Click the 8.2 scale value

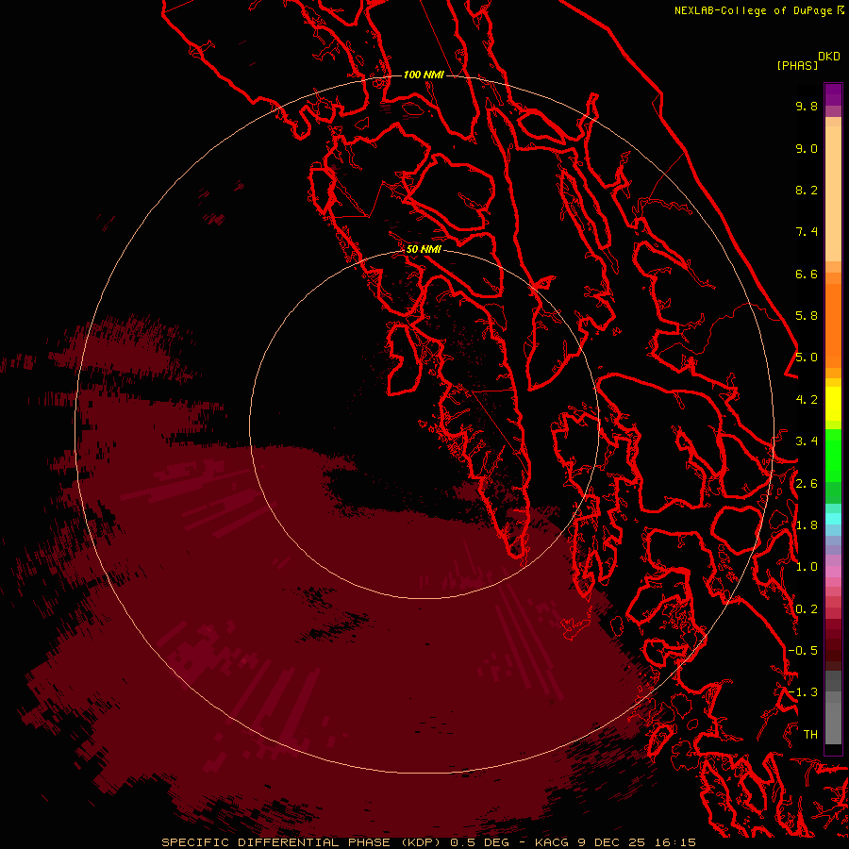807,190
